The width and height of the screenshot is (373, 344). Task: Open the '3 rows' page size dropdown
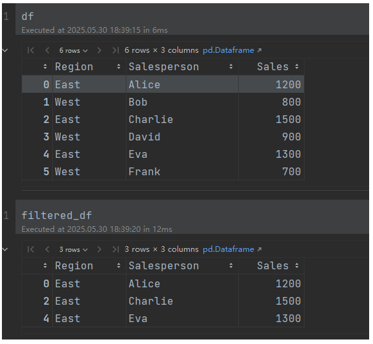pyautogui.click(x=74, y=250)
